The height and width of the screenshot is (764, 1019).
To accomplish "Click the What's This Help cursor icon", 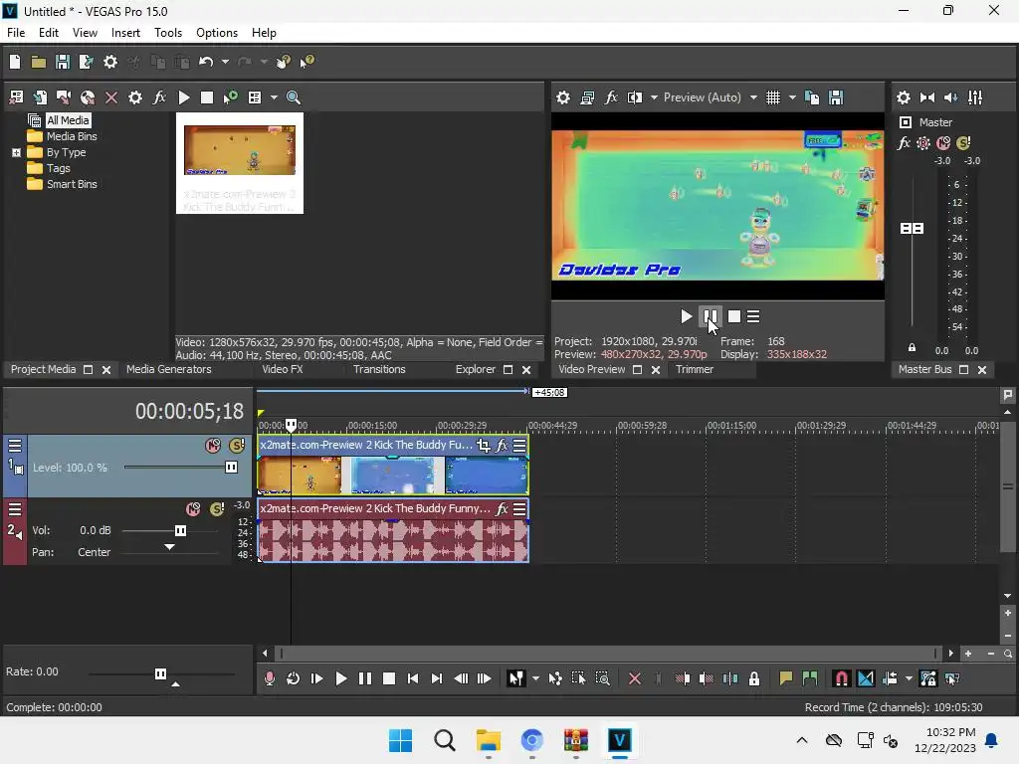I will pyautogui.click(x=307, y=62).
